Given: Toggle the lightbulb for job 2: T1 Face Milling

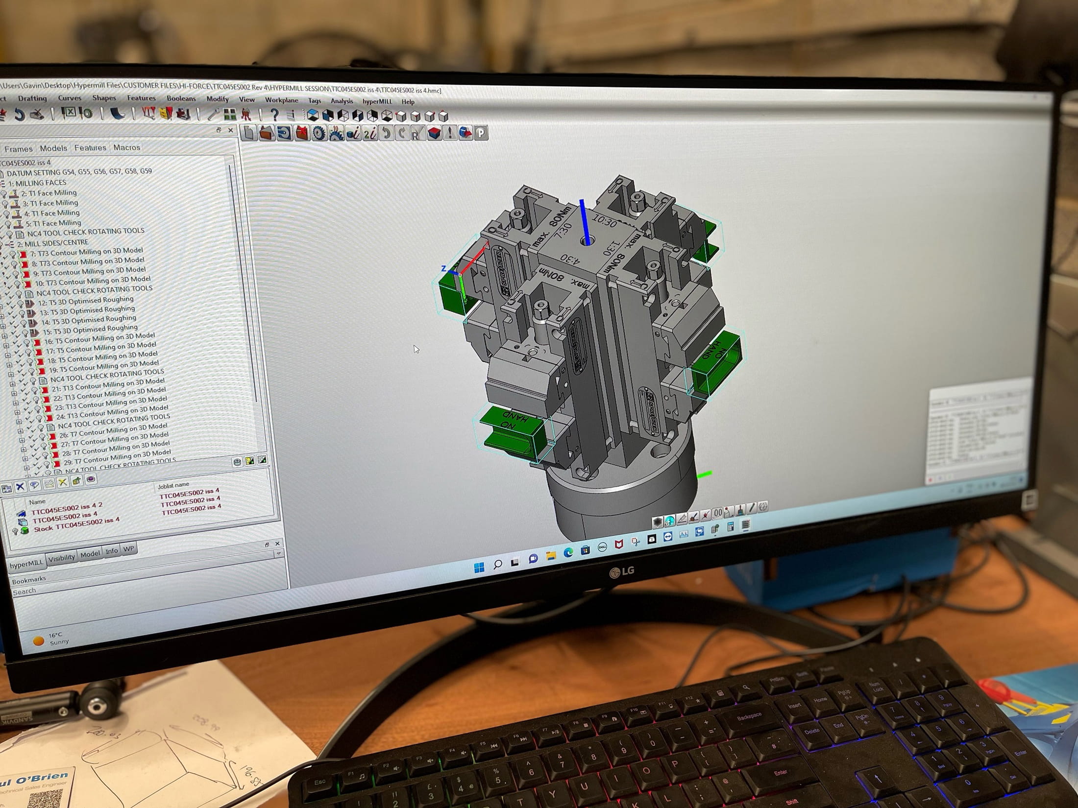Looking at the screenshot, I should 4,193.
